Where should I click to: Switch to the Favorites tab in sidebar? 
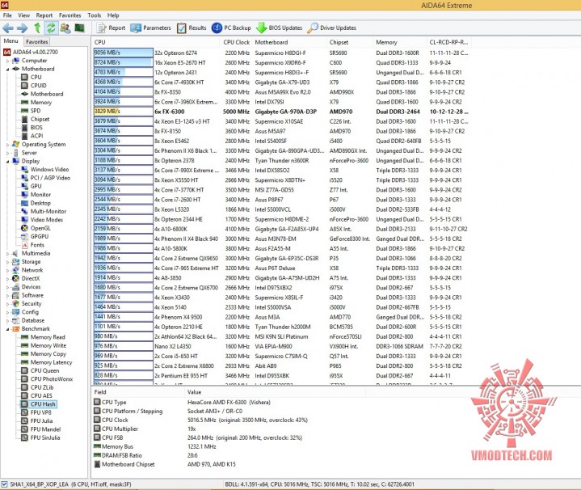pos(36,41)
